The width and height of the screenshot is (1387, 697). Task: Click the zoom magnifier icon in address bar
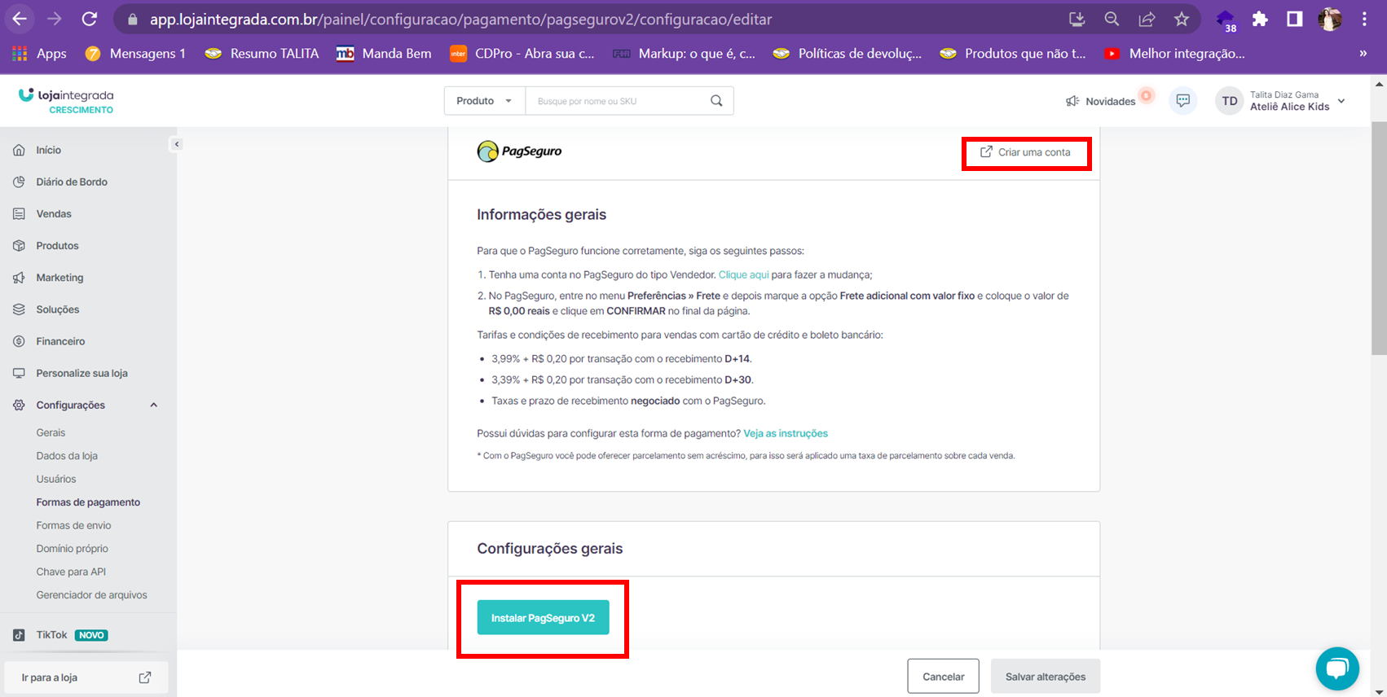(1112, 19)
